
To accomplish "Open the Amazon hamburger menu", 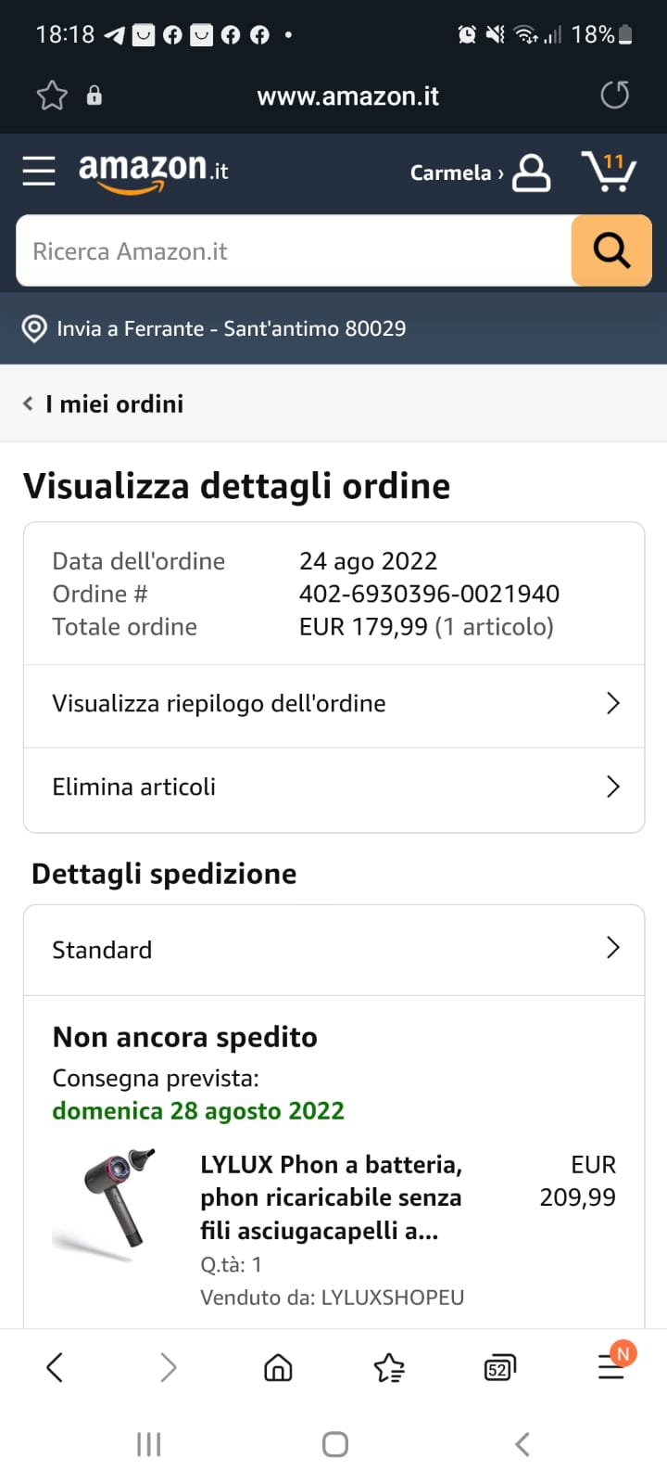I will coord(39,172).
